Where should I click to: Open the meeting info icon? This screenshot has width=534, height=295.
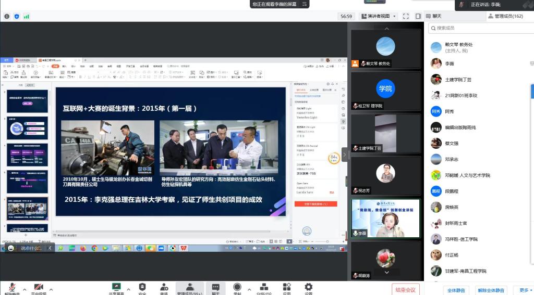click(x=7, y=16)
